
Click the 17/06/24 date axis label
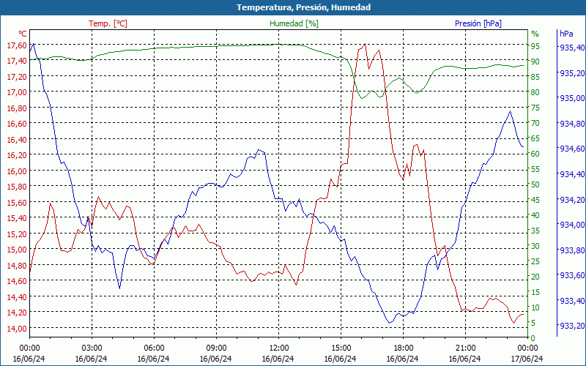click(527, 359)
